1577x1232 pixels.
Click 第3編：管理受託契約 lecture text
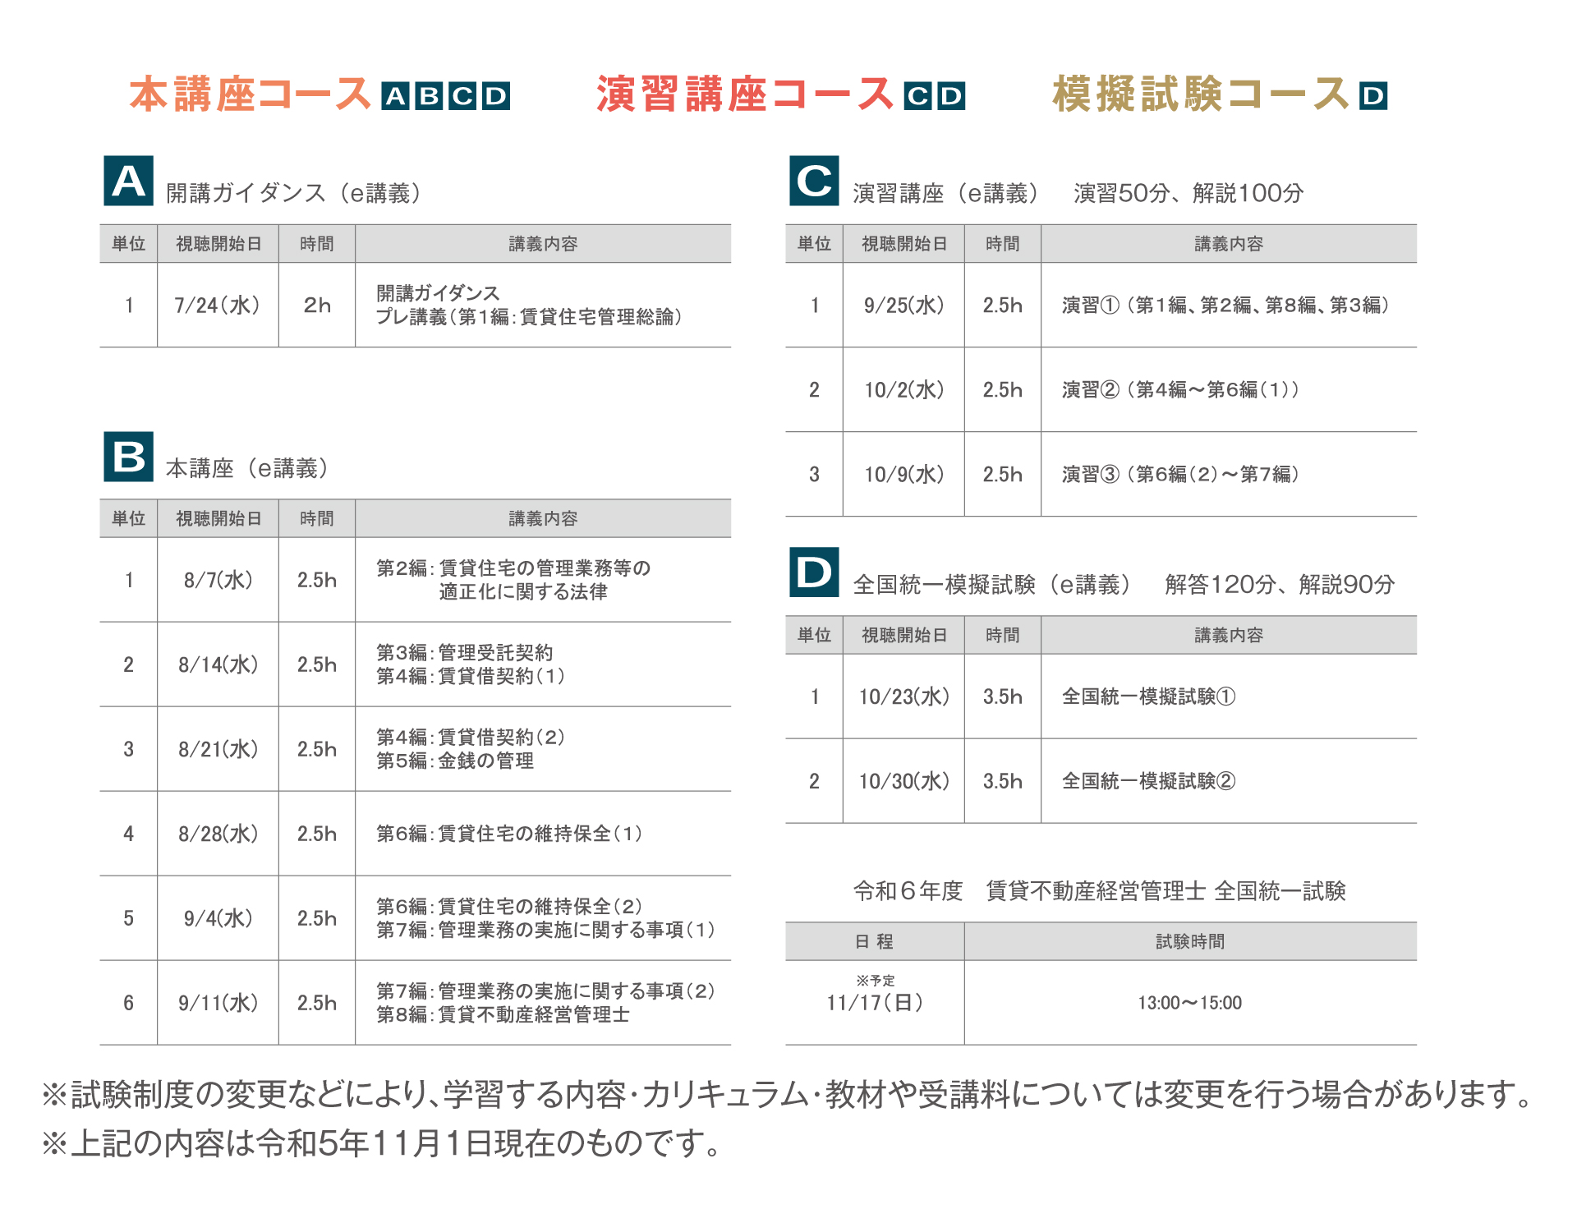(465, 653)
